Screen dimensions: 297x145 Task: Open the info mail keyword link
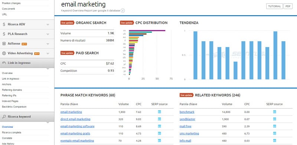point(185,141)
